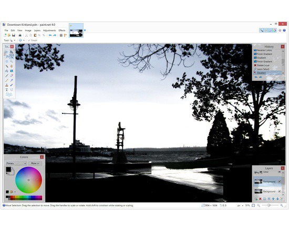The image size is (289, 231).
Task: Toggle History window button at top right
Action: click(x=266, y=30)
